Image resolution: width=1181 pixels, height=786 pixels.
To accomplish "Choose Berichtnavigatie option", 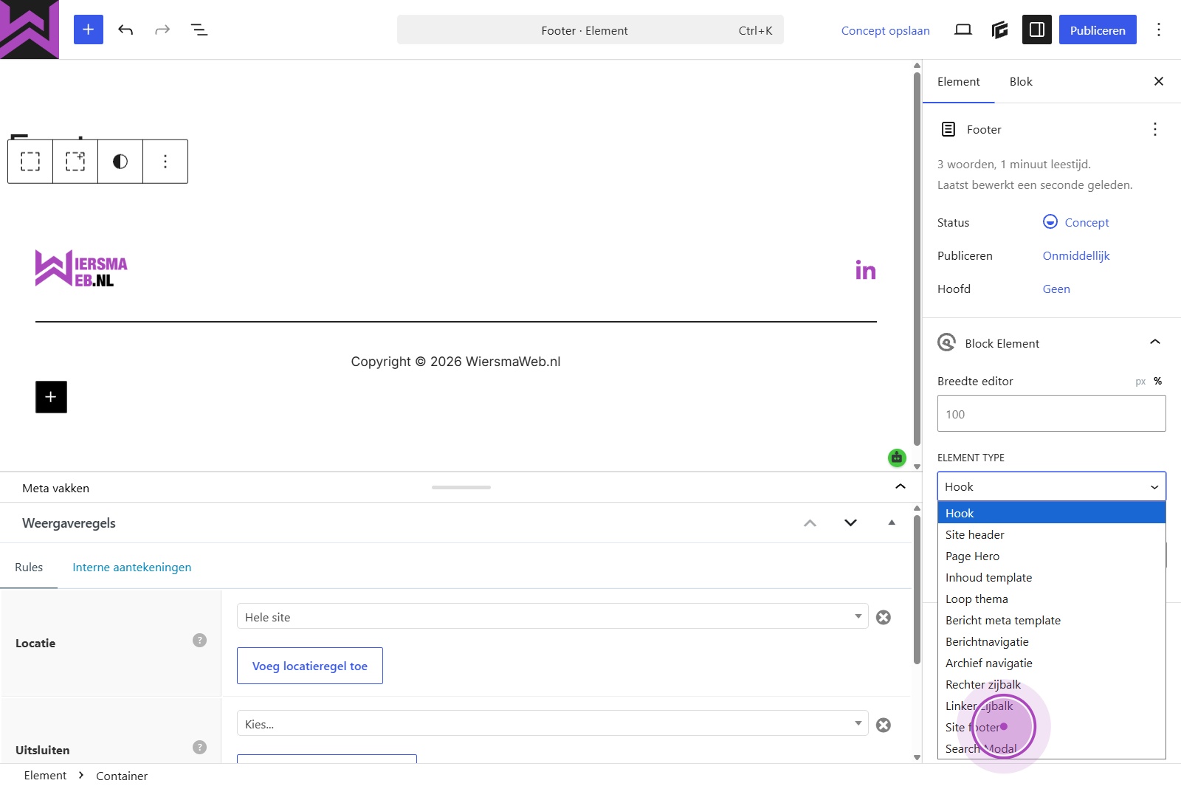I will (1052, 641).
